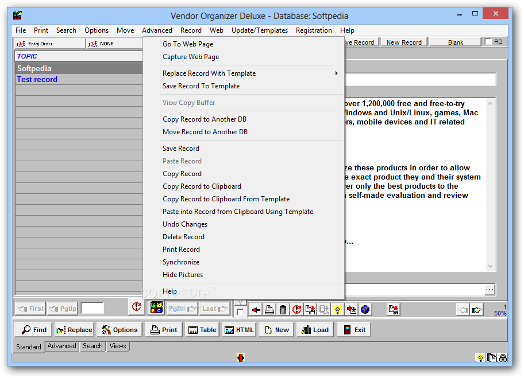The width and height of the screenshot is (524, 378).
Task: Click the pointing hand right next icon
Action: point(476,310)
